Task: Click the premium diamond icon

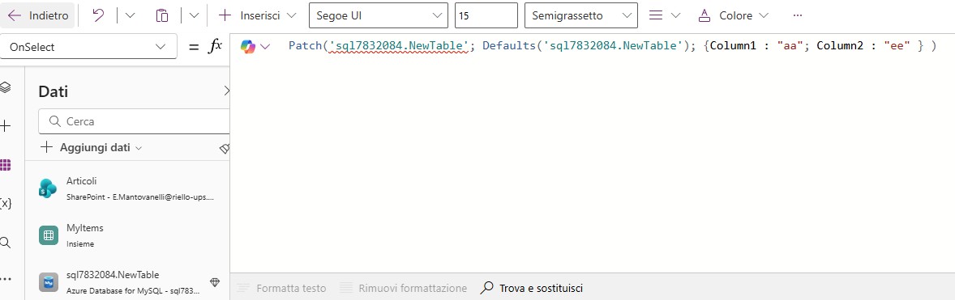Action: (214, 282)
